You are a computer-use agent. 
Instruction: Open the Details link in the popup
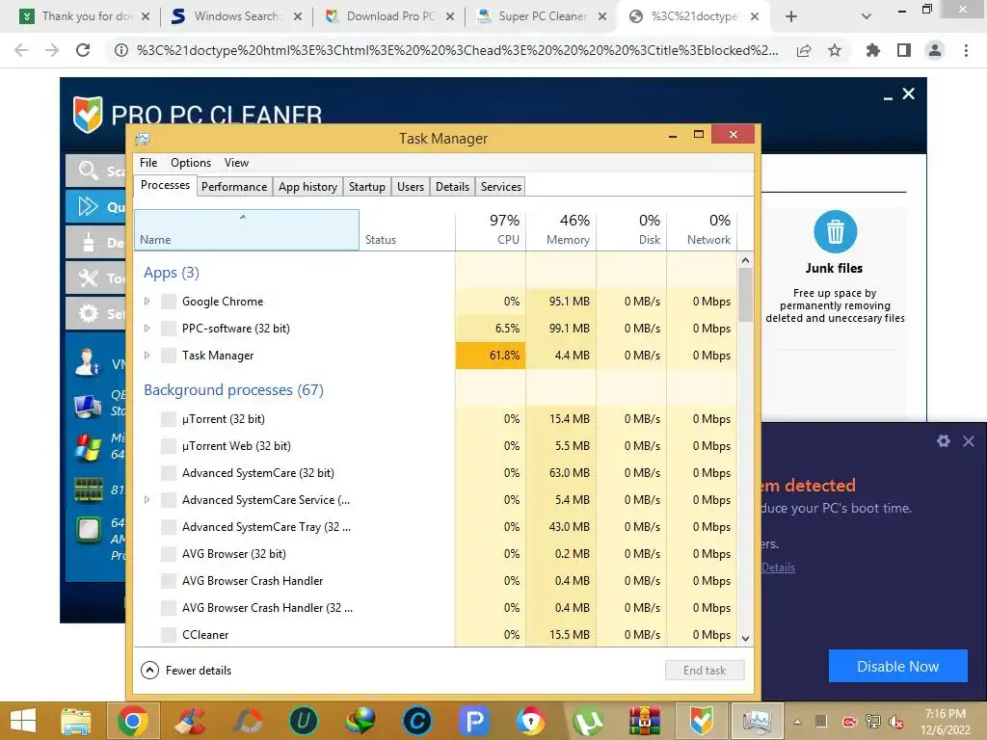click(778, 568)
